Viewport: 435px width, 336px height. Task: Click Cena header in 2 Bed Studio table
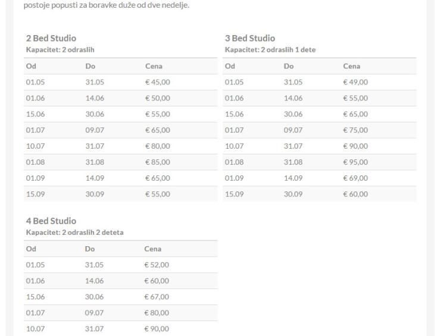(154, 67)
